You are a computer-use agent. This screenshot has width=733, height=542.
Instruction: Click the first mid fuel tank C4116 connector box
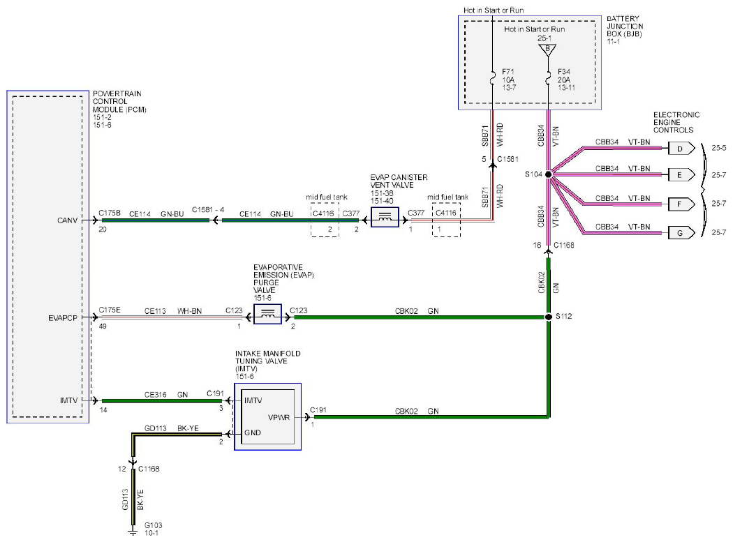[325, 220]
